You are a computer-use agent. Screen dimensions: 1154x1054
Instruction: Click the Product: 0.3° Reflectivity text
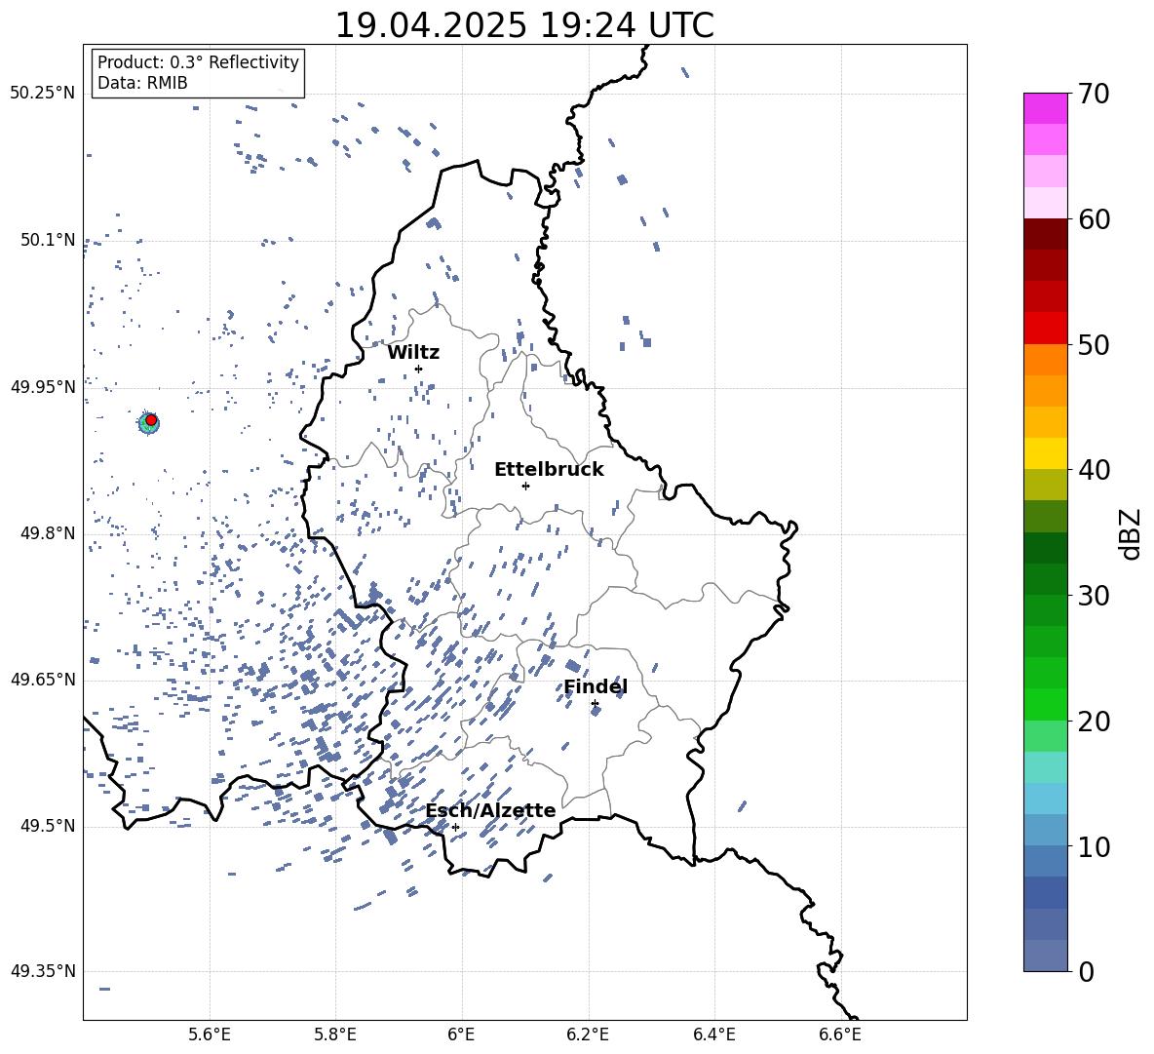pyautogui.click(x=198, y=62)
